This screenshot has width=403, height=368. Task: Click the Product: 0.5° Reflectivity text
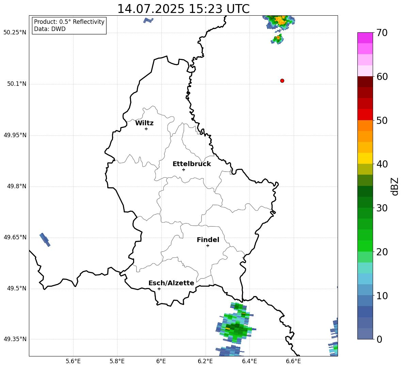point(69,21)
